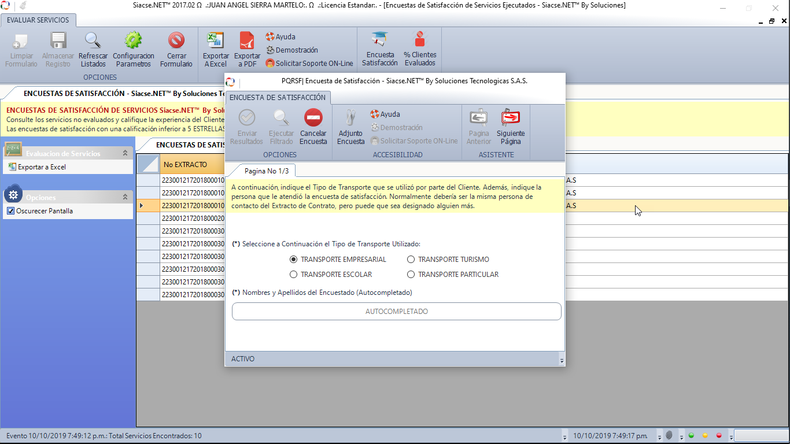
Task: Open Encuesta Satisfacción graduation cap icon
Action: pyautogui.click(x=380, y=39)
